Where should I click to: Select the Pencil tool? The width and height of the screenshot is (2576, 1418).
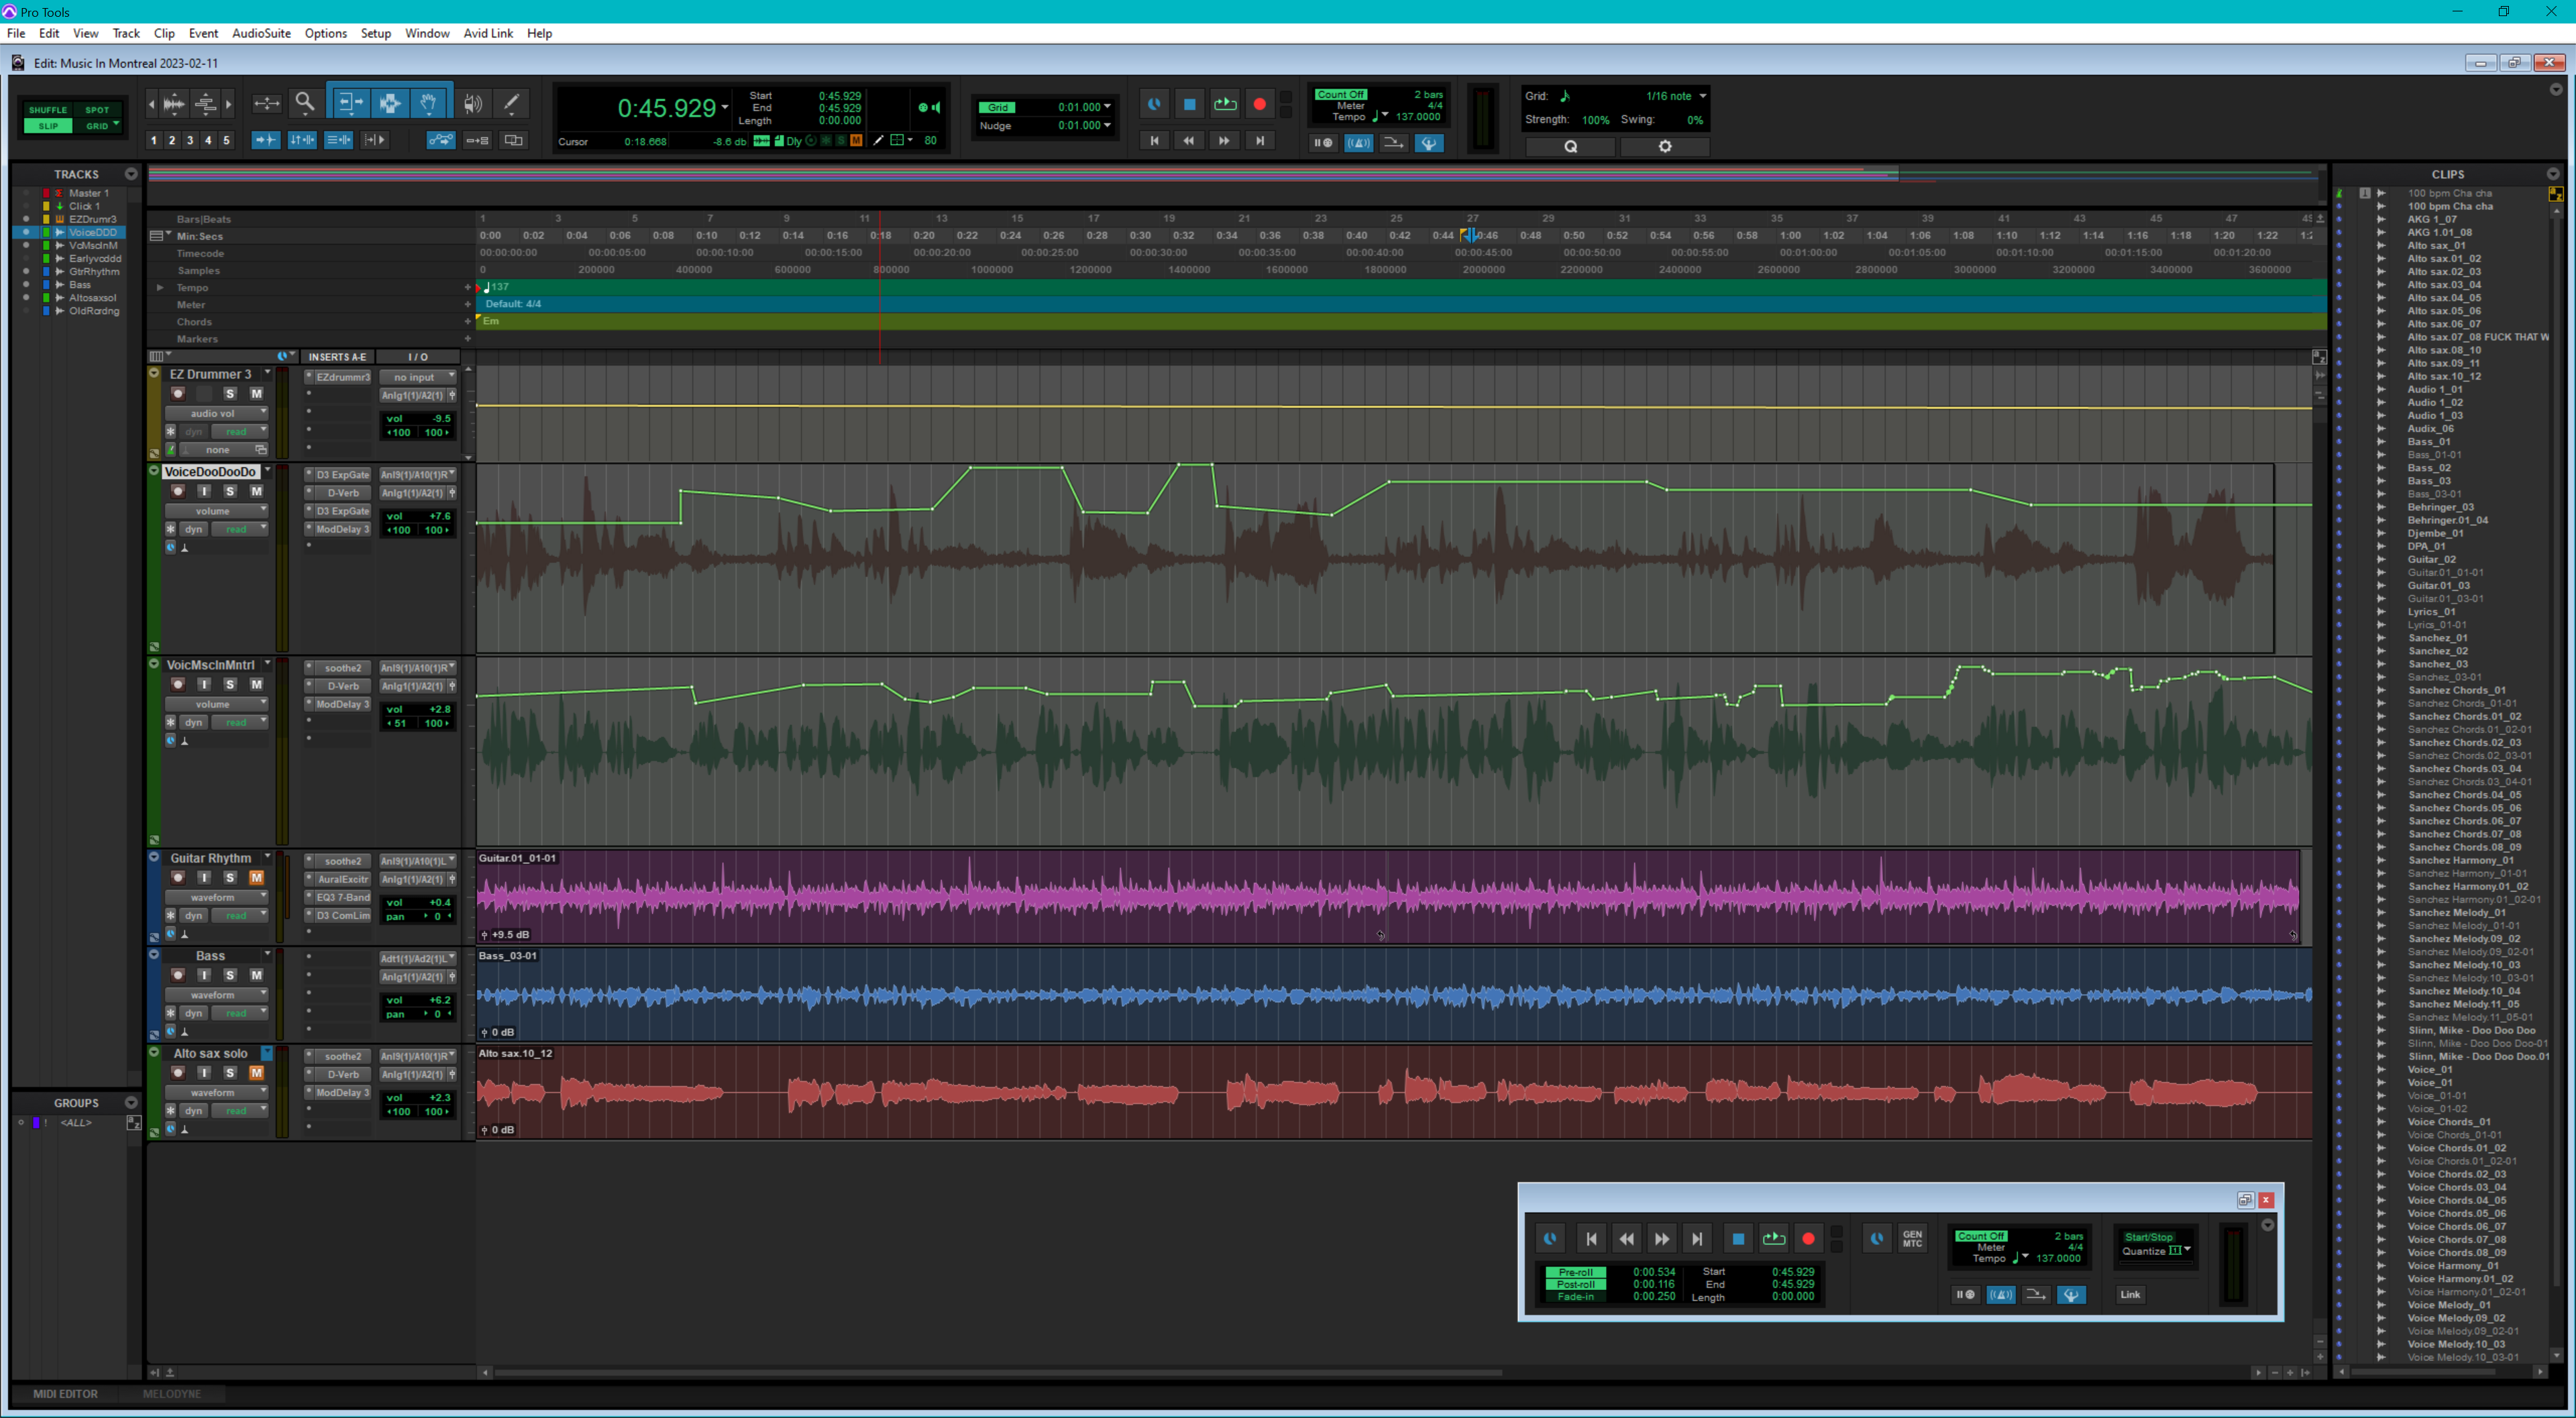pos(511,103)
